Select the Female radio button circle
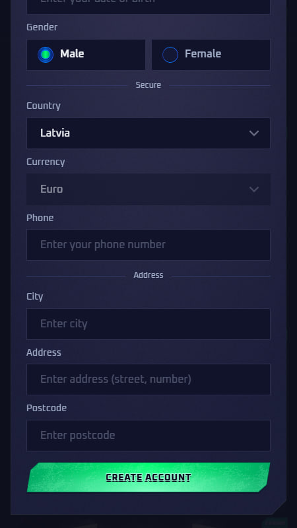Screen dimensions: 297x528 coord(170,55)
